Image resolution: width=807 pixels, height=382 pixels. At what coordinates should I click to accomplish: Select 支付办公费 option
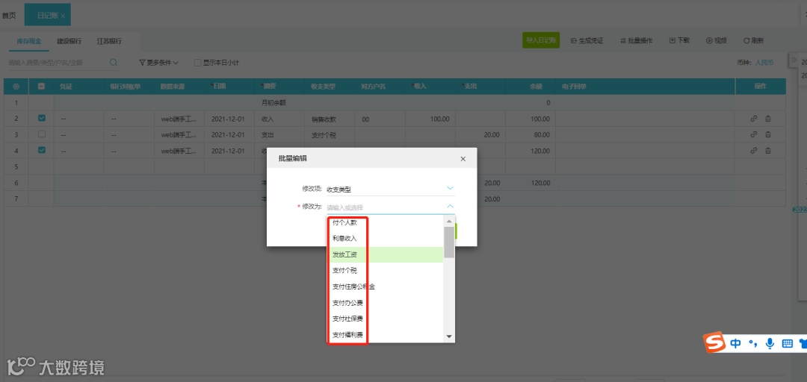385,303
